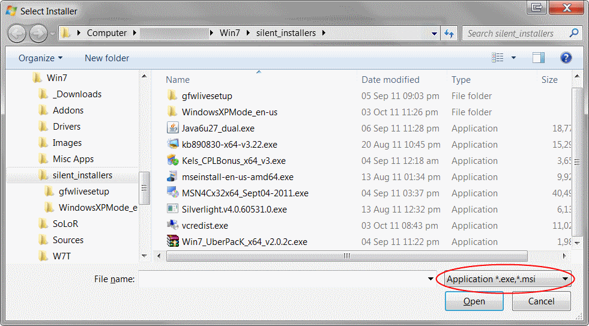Click New folder
Viewport: 589px width, 326px height.
click(x=107, y=58)
